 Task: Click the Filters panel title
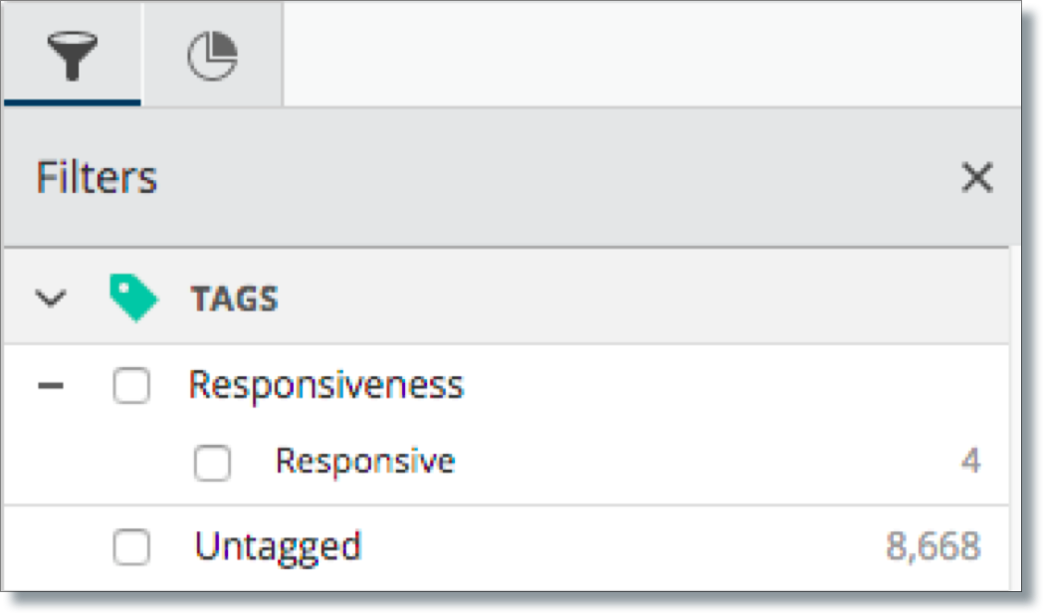tap(97, 178)
